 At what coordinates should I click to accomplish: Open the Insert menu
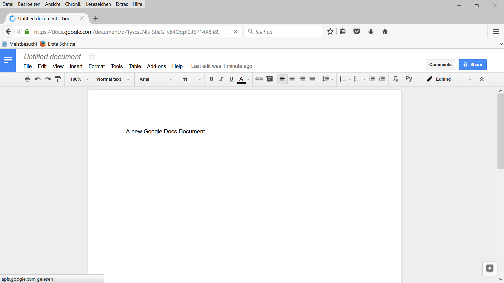tap(75, 66)
